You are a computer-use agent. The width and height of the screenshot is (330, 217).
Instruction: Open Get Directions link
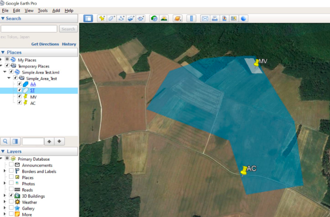point(45,44)
